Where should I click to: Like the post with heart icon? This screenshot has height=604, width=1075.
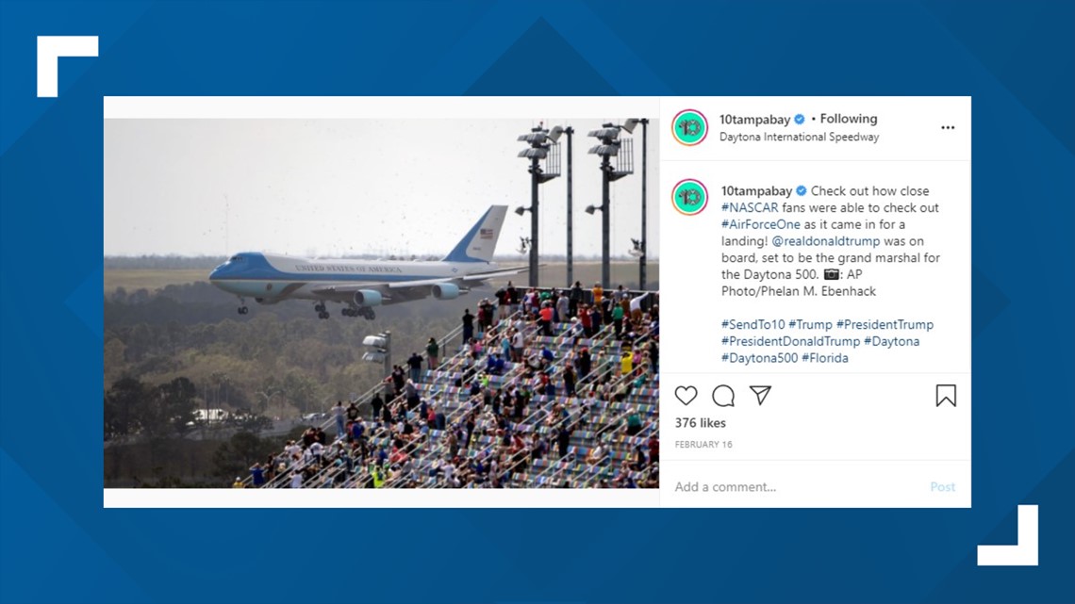(686, 396)
